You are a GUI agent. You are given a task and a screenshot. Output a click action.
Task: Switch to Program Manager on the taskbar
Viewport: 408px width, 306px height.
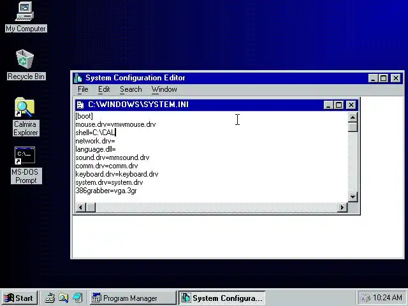coord(133,298)
